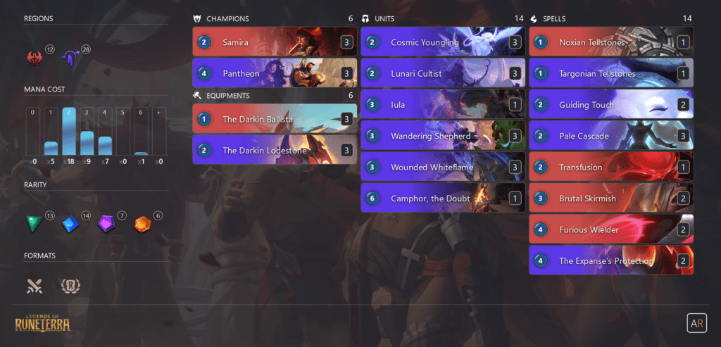Select The Darkin Ballista equipment
Screen dimensions: 721x347
pos(275,119)
